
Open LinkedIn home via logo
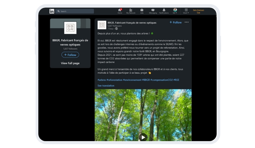(x=52, y=11)
